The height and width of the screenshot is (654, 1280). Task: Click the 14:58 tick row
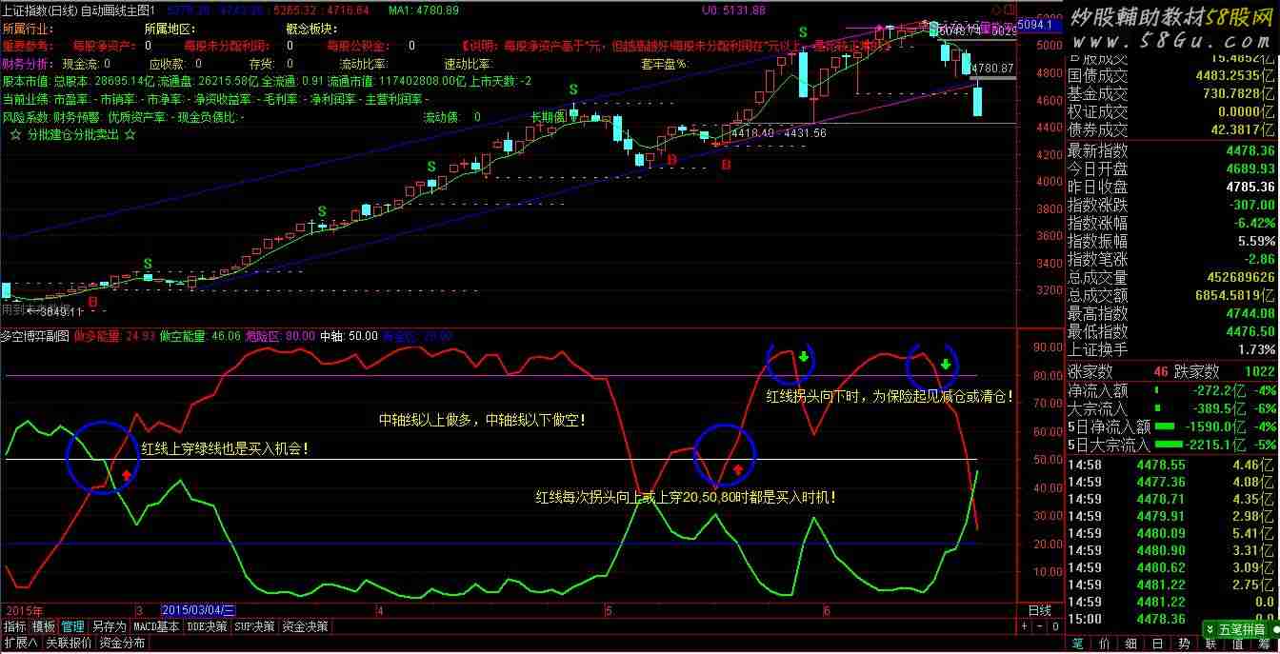click(x=1171, y=466)
